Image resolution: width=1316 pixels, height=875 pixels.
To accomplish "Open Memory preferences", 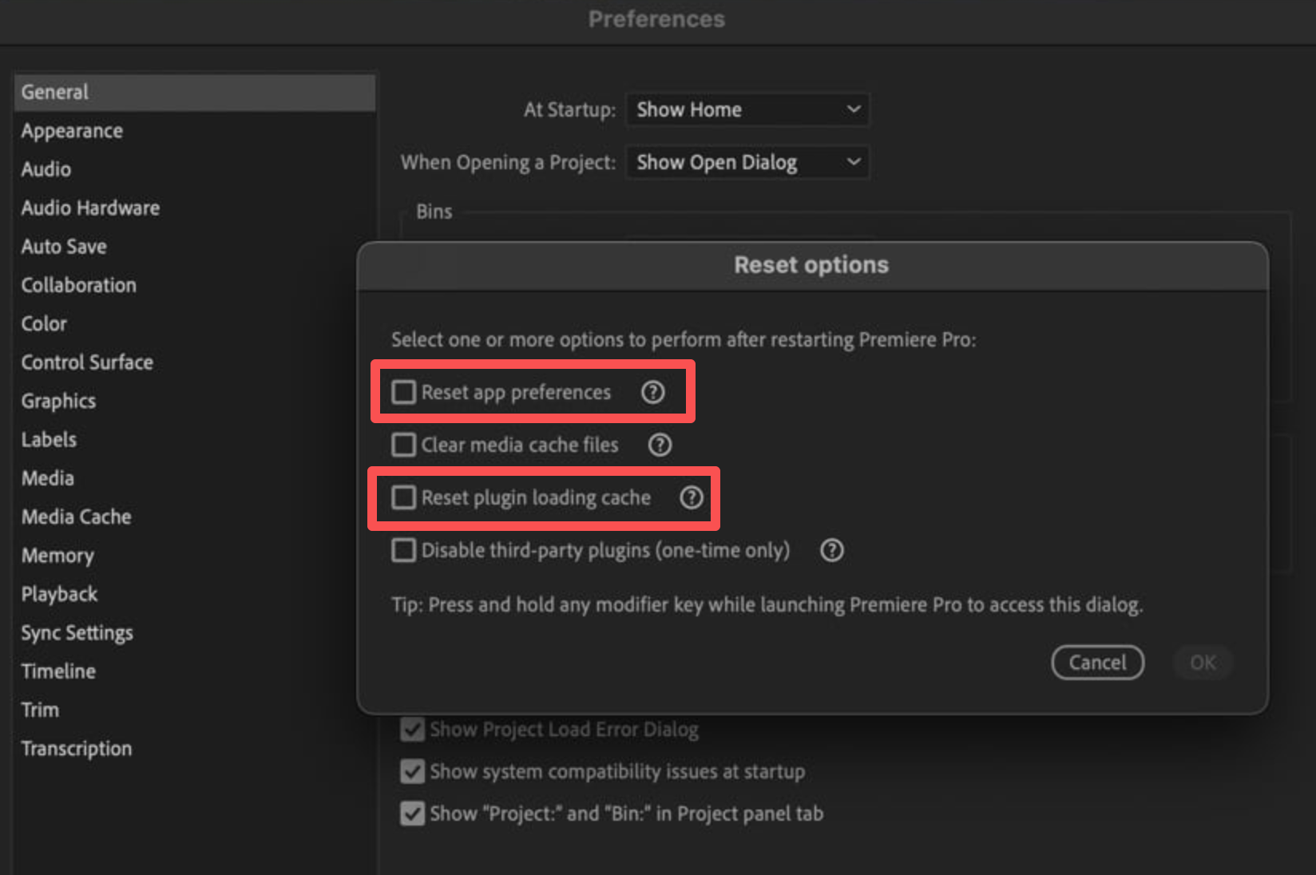I will click(x=57, y=556).
